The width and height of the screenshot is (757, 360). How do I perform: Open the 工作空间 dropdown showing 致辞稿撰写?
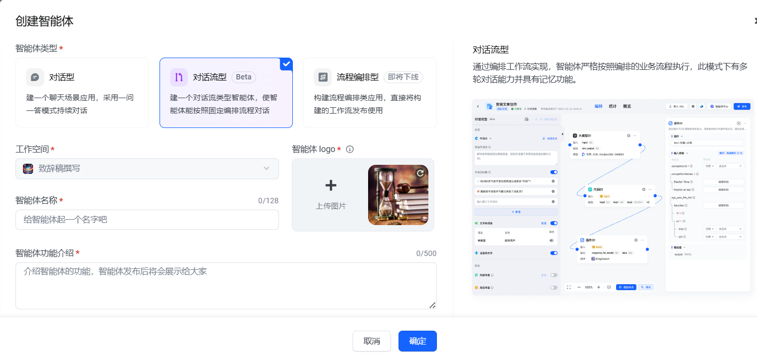point(147,169)
